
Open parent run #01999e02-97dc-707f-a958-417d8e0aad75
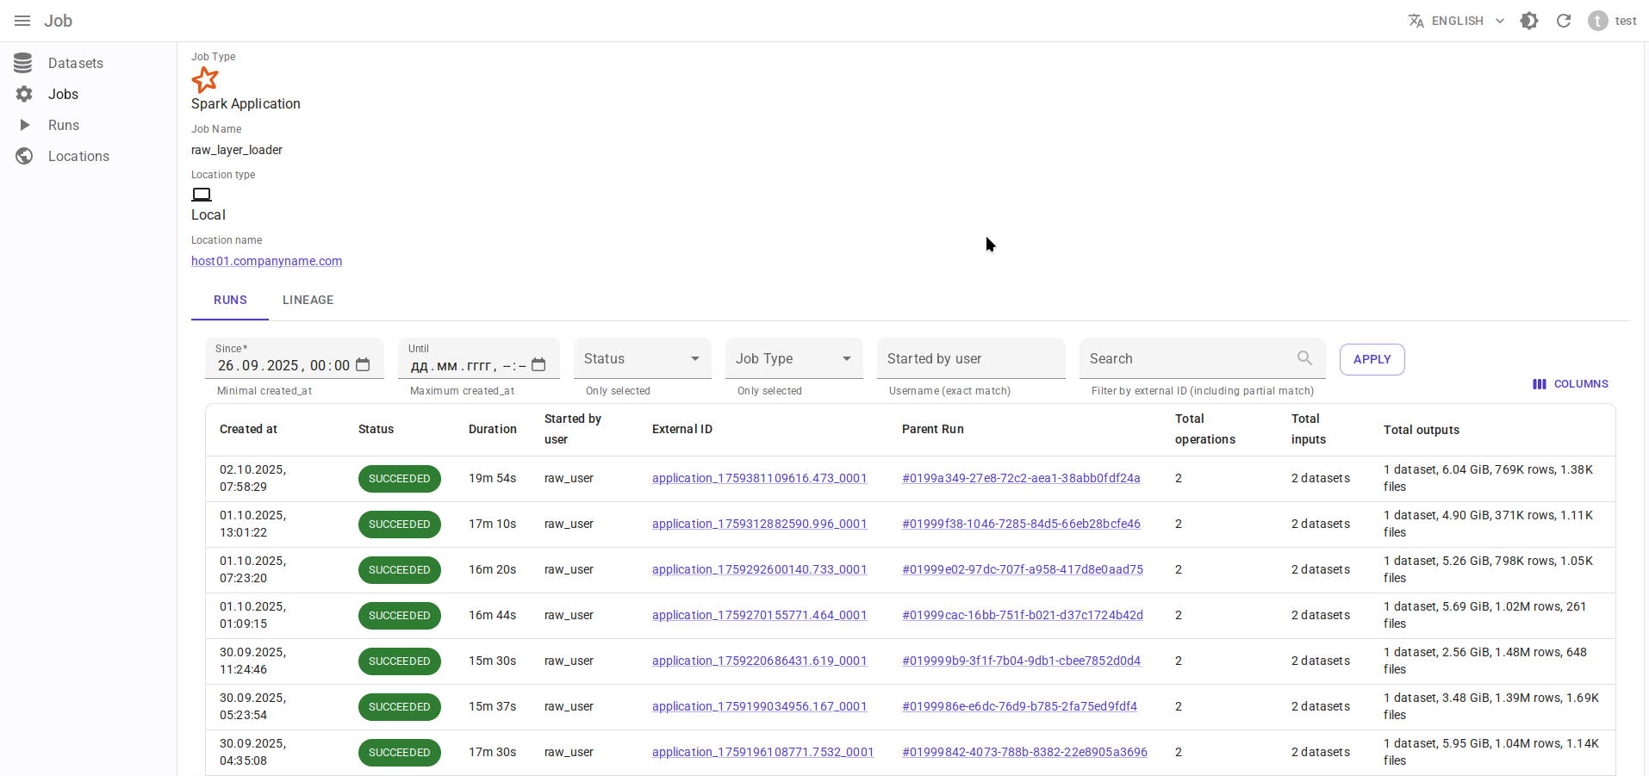click(x=1023, y=569)
